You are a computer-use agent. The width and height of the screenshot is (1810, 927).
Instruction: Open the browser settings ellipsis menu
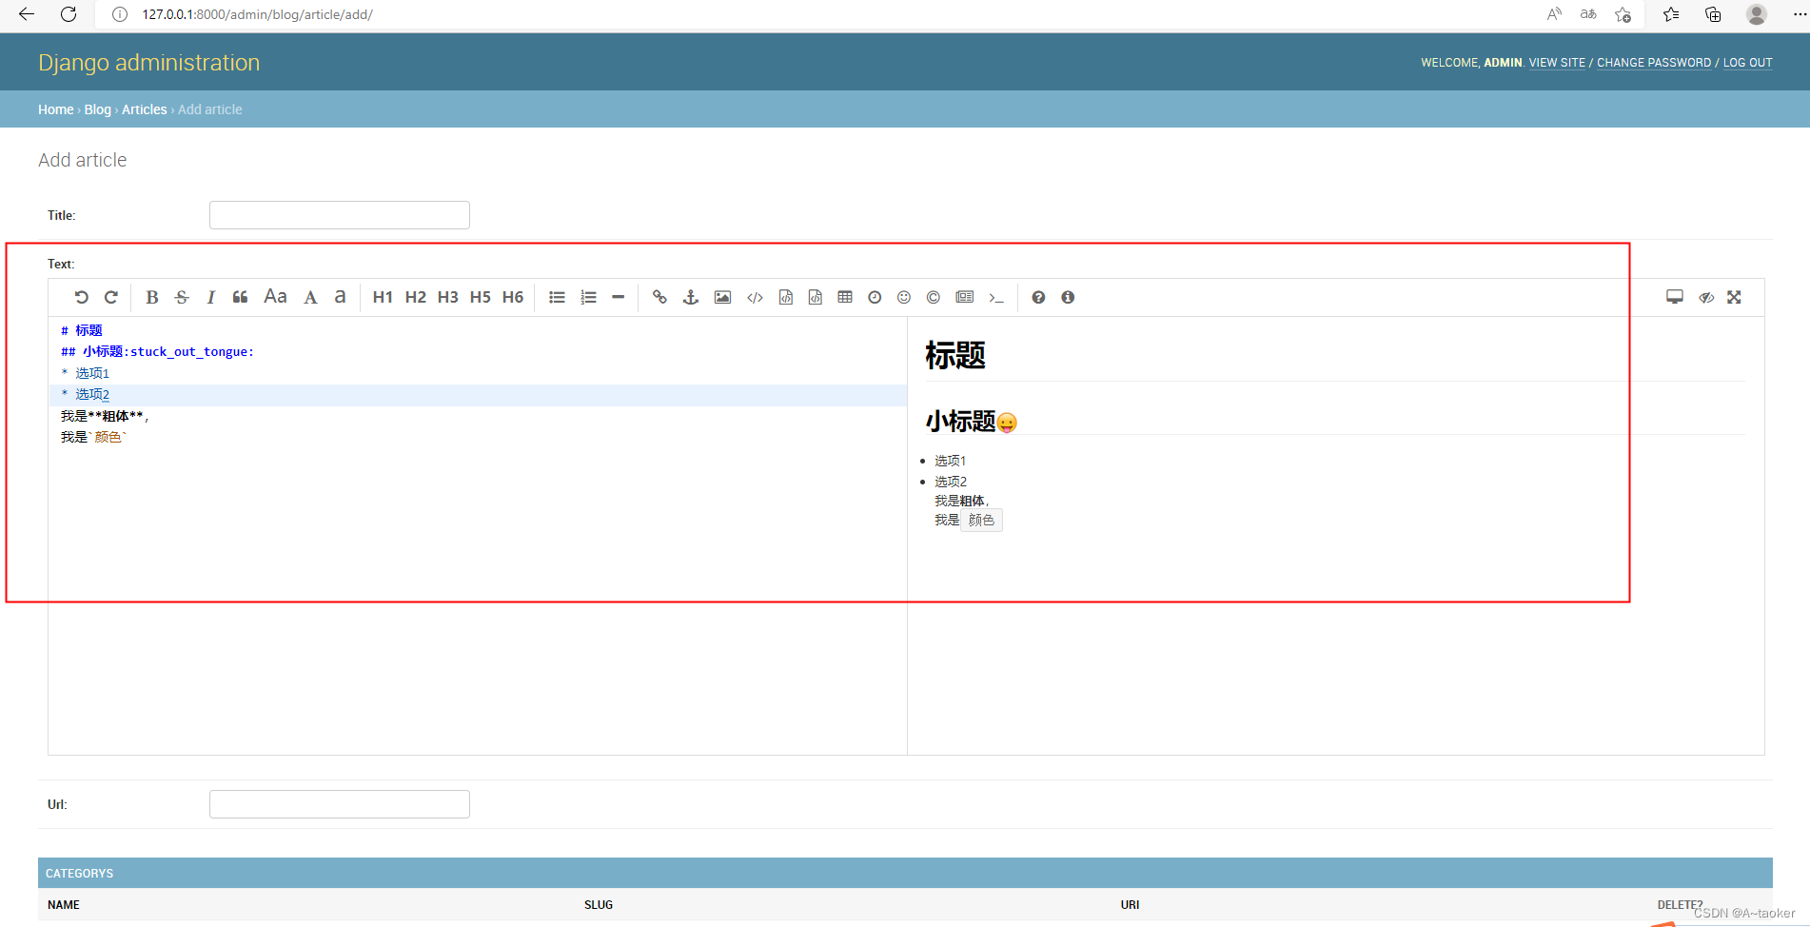pyautogui.click(x=1799, y=14)
